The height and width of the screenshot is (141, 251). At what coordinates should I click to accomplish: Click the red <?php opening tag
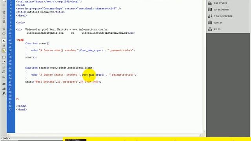(x=20, y=40)
